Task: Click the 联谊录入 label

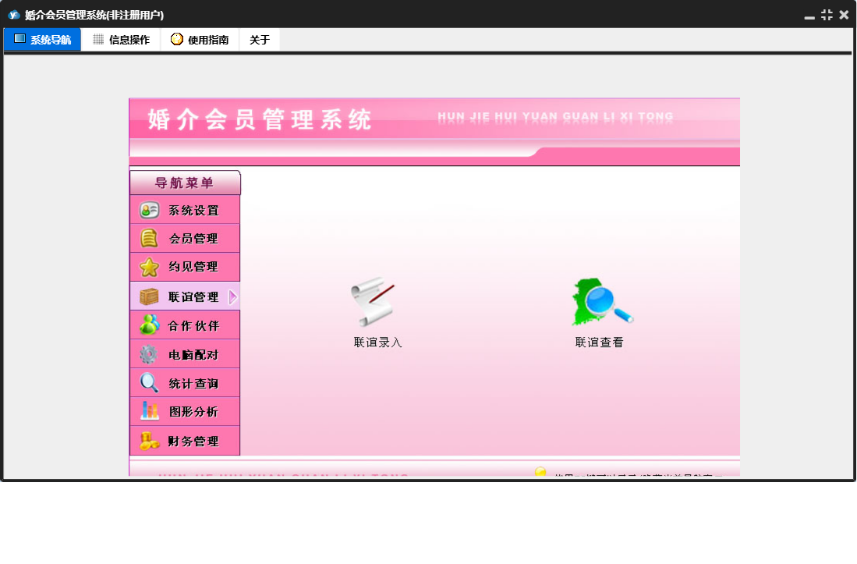Action: tap(377, 342)
